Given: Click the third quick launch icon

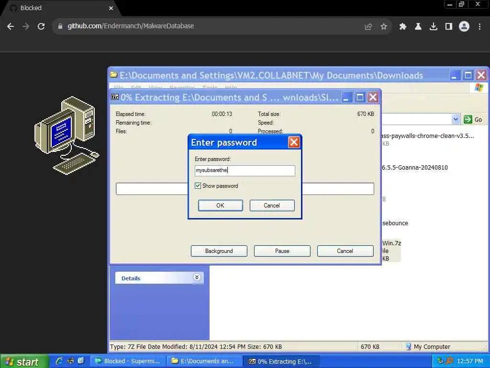Looking at the screenshot, I should 81,361.
